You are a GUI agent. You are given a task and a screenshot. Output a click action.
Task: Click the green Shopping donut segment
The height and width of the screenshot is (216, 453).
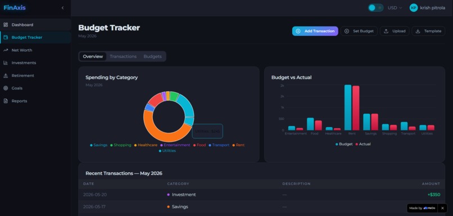click(174, 96)
